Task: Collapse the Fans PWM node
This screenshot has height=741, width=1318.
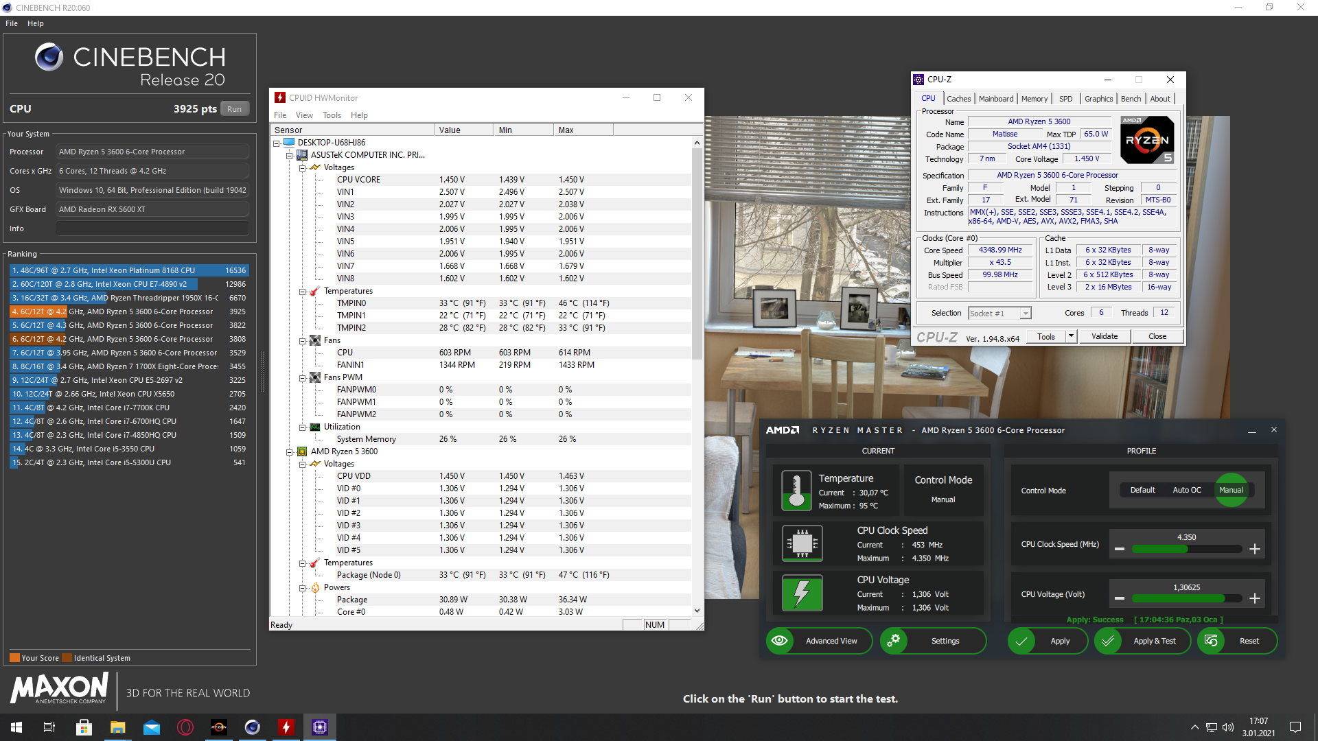Action: 302,377
